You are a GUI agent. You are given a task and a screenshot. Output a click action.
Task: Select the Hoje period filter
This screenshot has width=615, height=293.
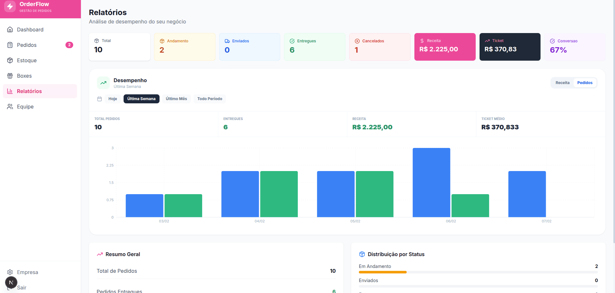coord(113,99)
